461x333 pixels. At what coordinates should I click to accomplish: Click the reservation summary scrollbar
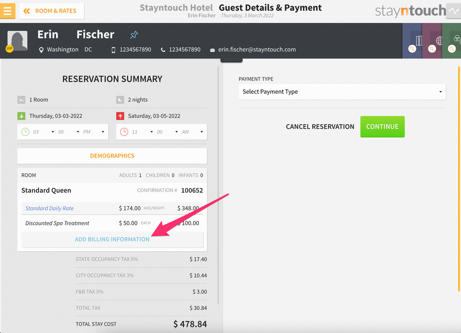point(218,185)
